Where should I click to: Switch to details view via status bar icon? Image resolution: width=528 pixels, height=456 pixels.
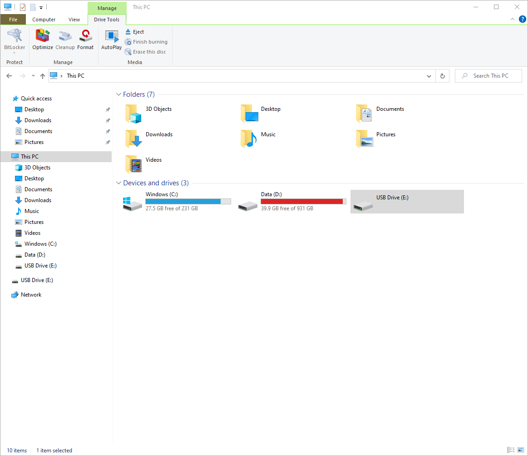[x=510, y=450]
